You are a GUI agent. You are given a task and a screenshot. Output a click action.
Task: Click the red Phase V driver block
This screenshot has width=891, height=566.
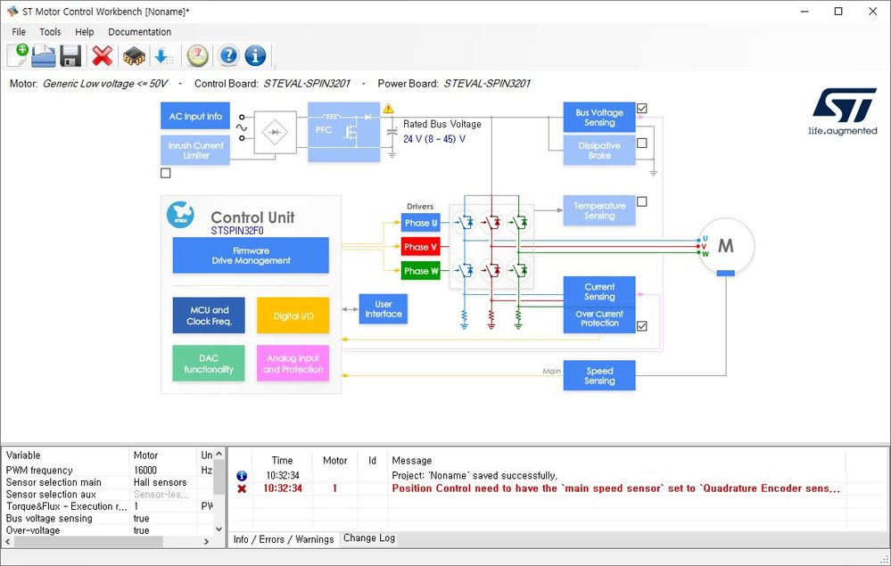tap(421, 247)
